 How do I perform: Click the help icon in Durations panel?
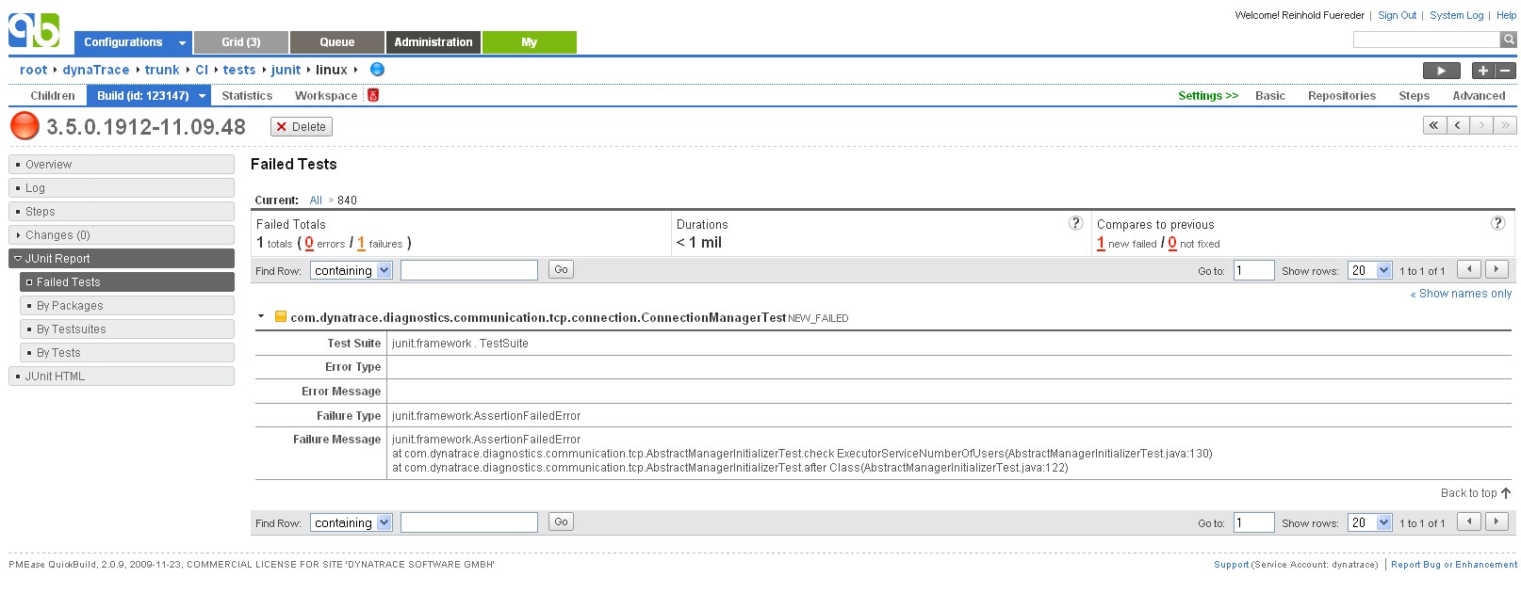[1075, 223]
